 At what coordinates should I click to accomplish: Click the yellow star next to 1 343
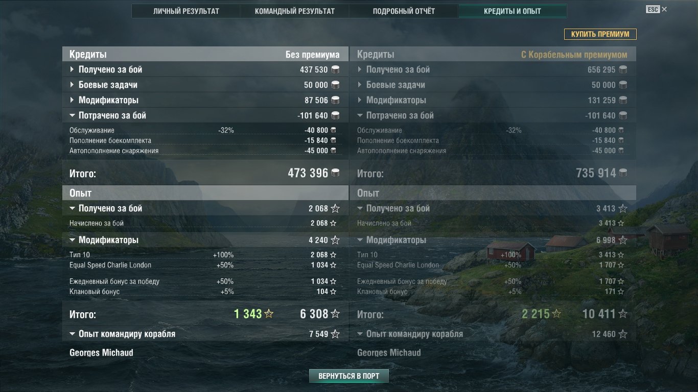click(x=269, y=314)
